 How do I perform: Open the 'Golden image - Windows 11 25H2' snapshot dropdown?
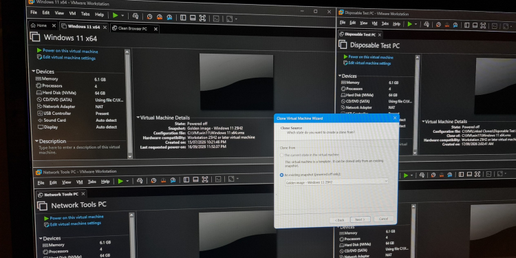pyautogui.click(x=336, y=182)
